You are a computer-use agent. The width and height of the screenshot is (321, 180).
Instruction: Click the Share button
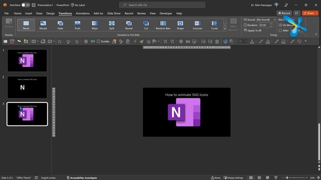coord(308,13)
